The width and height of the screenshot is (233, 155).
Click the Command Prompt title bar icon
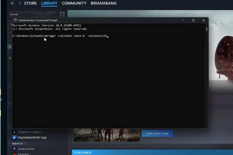pyautogui.click(x=15, y=20)
